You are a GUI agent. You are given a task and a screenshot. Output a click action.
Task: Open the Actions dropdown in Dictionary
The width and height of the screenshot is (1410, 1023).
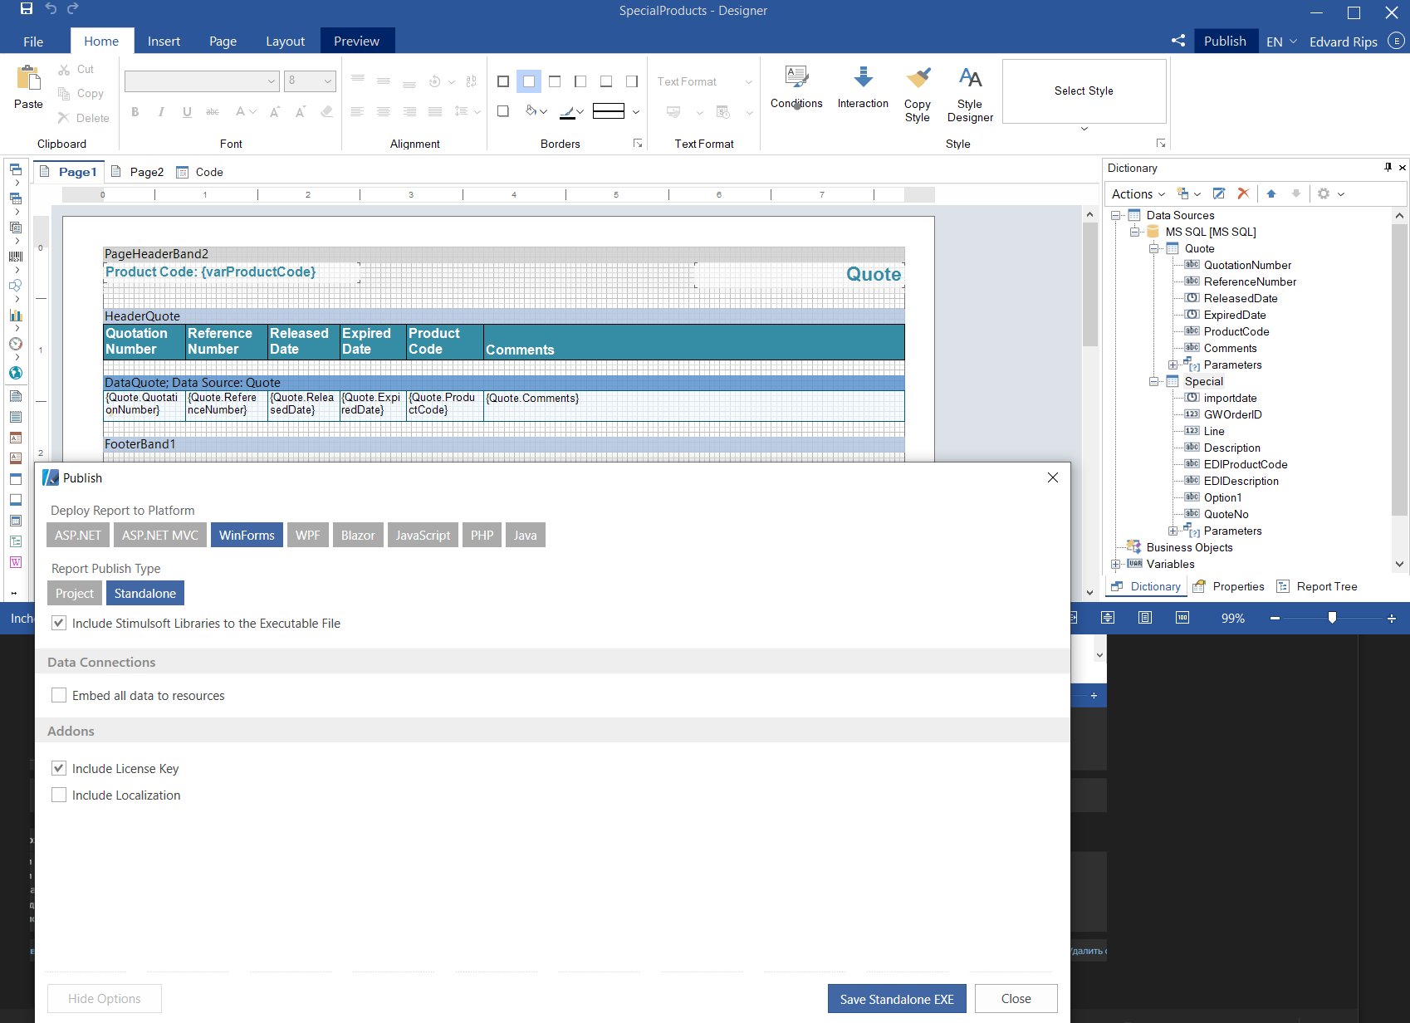pyautogui.click(x=1138, y=193)
